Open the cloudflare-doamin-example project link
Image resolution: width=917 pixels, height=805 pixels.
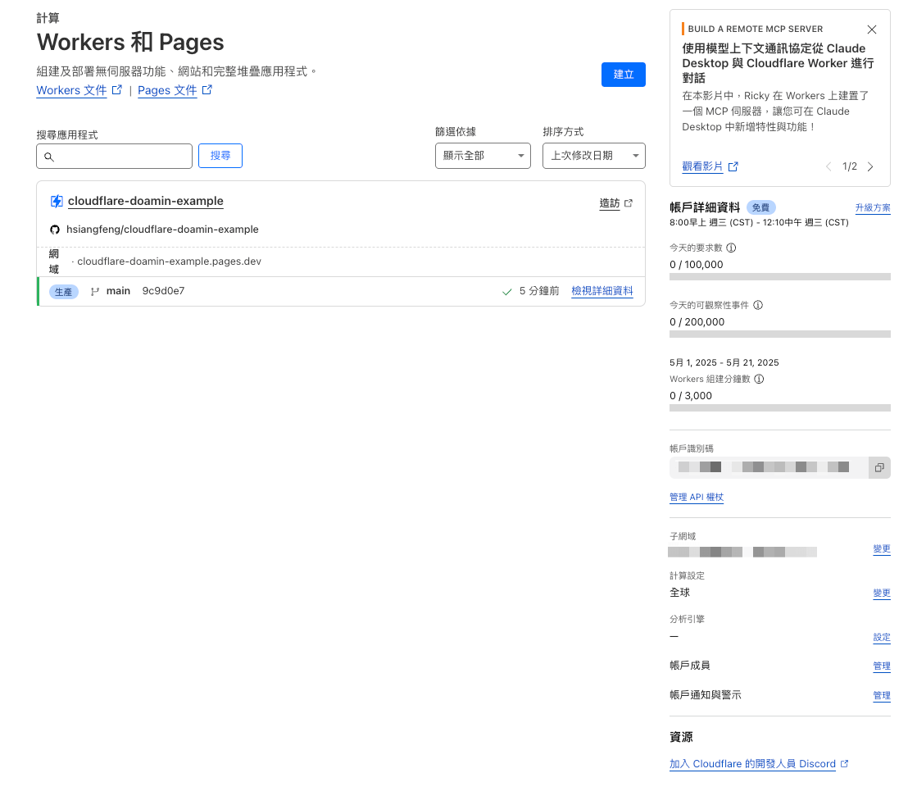tap(145, 201)
